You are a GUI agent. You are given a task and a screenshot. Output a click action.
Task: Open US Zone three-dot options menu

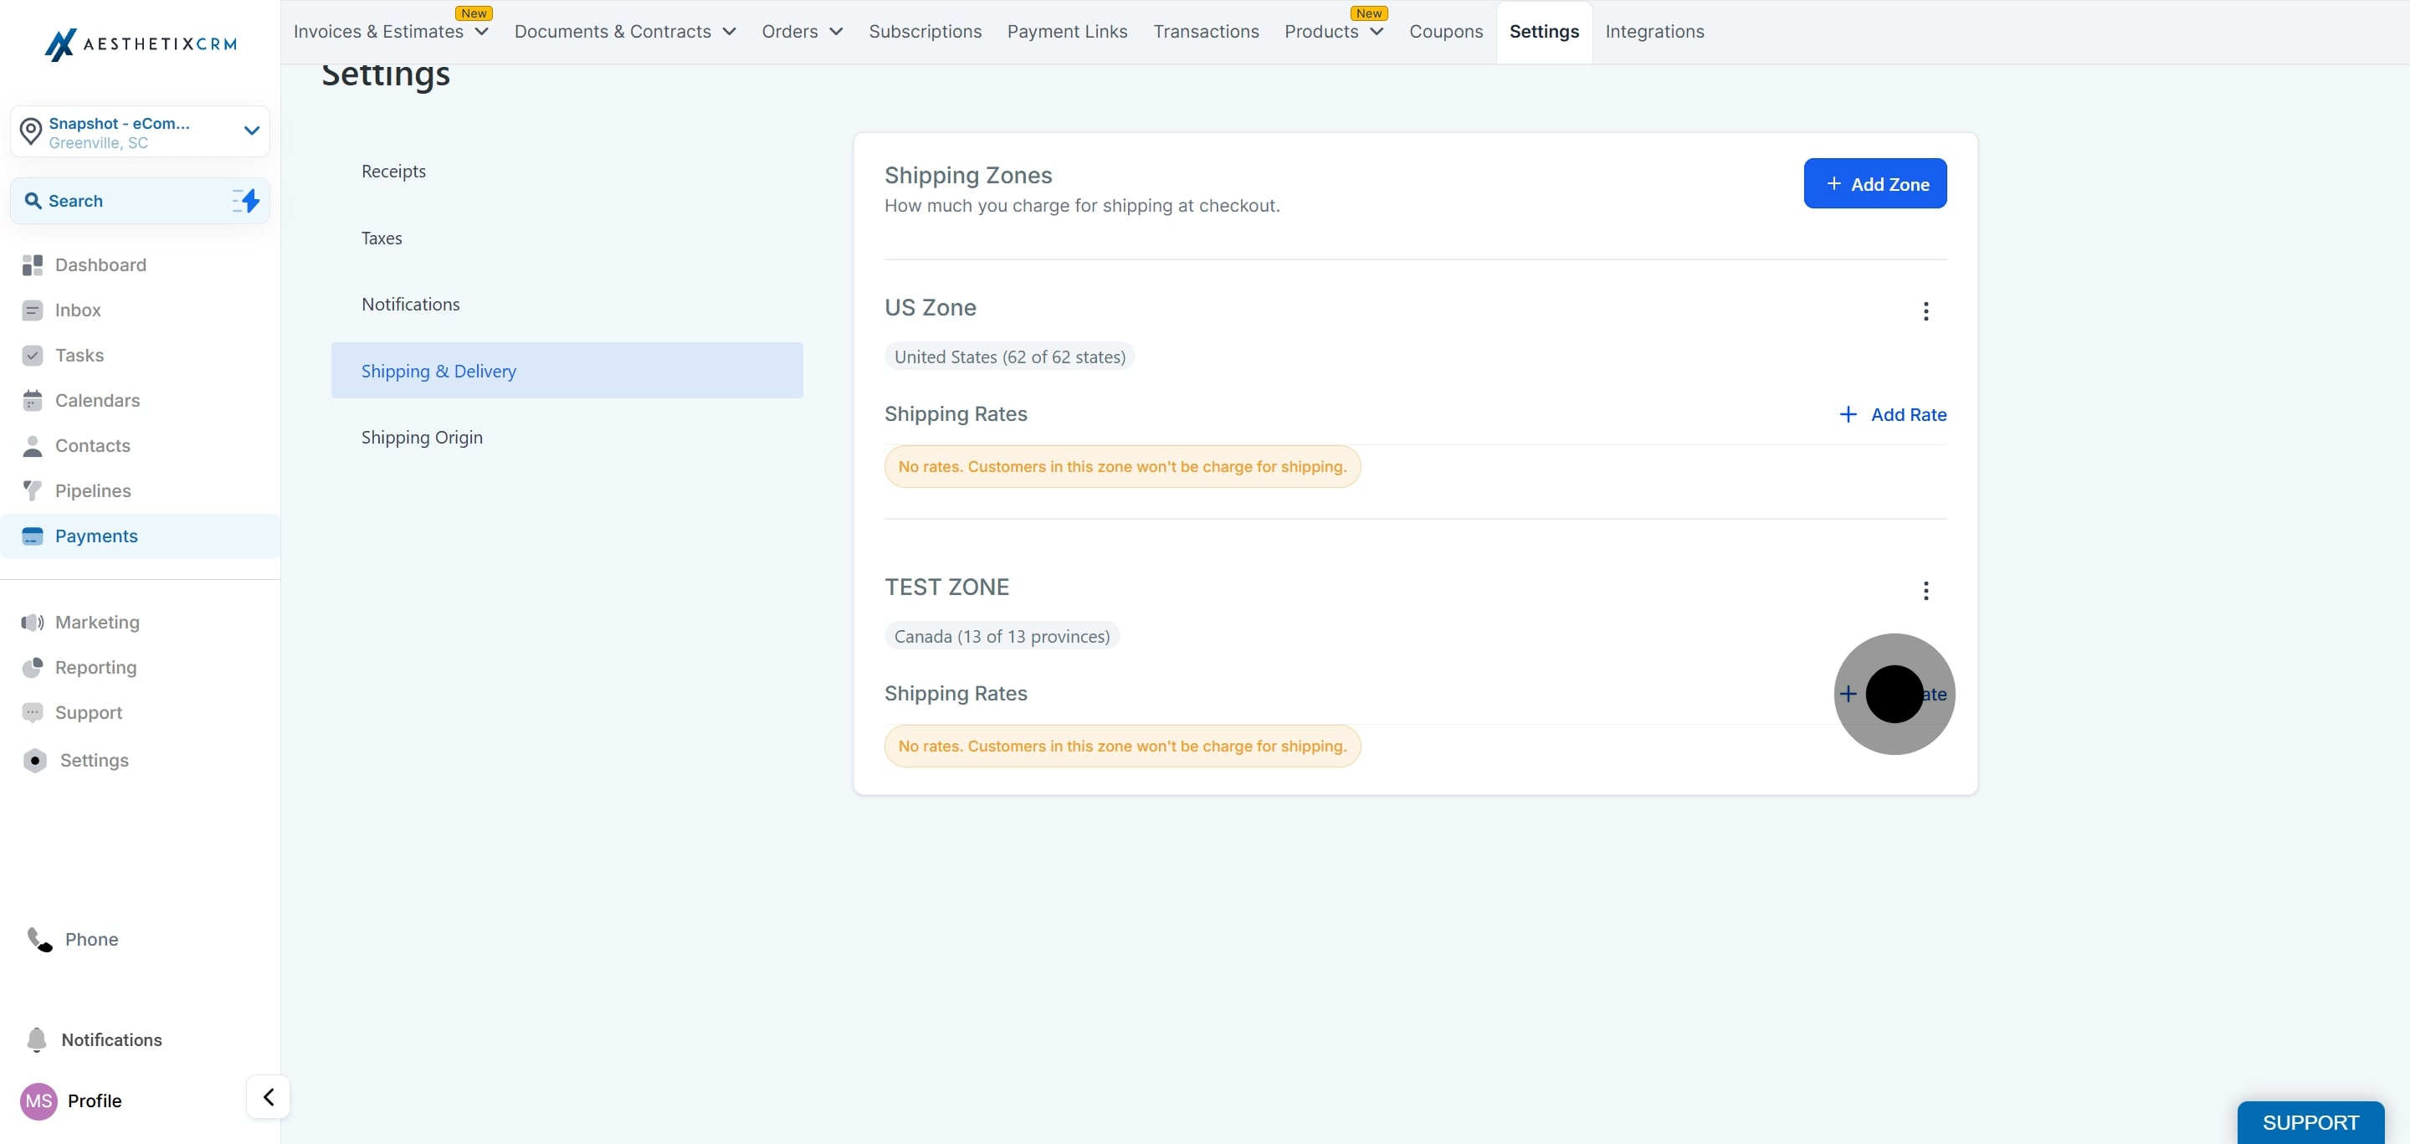(x=1925, y=311)
